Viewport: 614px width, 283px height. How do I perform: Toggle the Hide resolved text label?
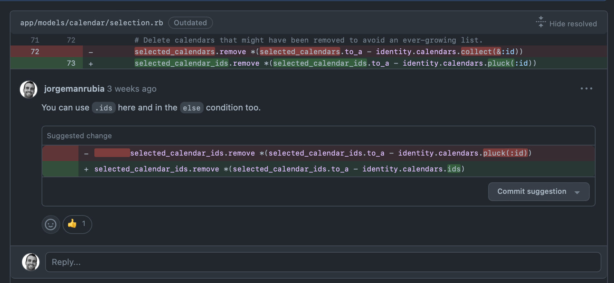(573, 24)
